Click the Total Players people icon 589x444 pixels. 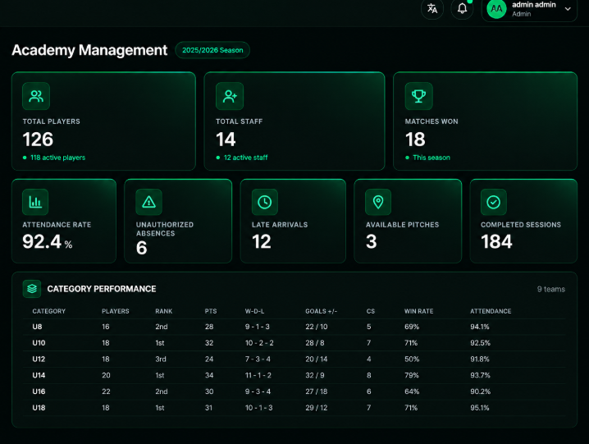(x=36, y=96)
